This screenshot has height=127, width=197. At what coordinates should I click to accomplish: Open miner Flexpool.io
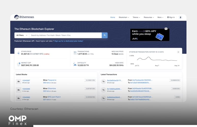(52, 80)
